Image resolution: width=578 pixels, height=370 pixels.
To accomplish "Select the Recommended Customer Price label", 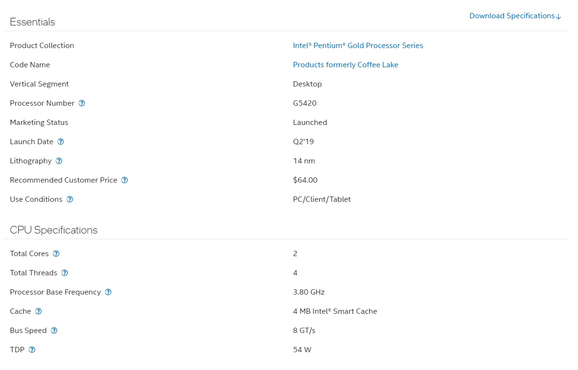I will tap(63, 180).
